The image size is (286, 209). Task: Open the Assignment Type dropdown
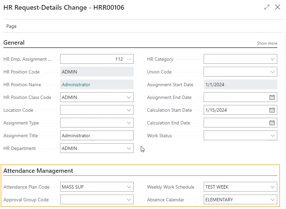click(x=129, y=122)
